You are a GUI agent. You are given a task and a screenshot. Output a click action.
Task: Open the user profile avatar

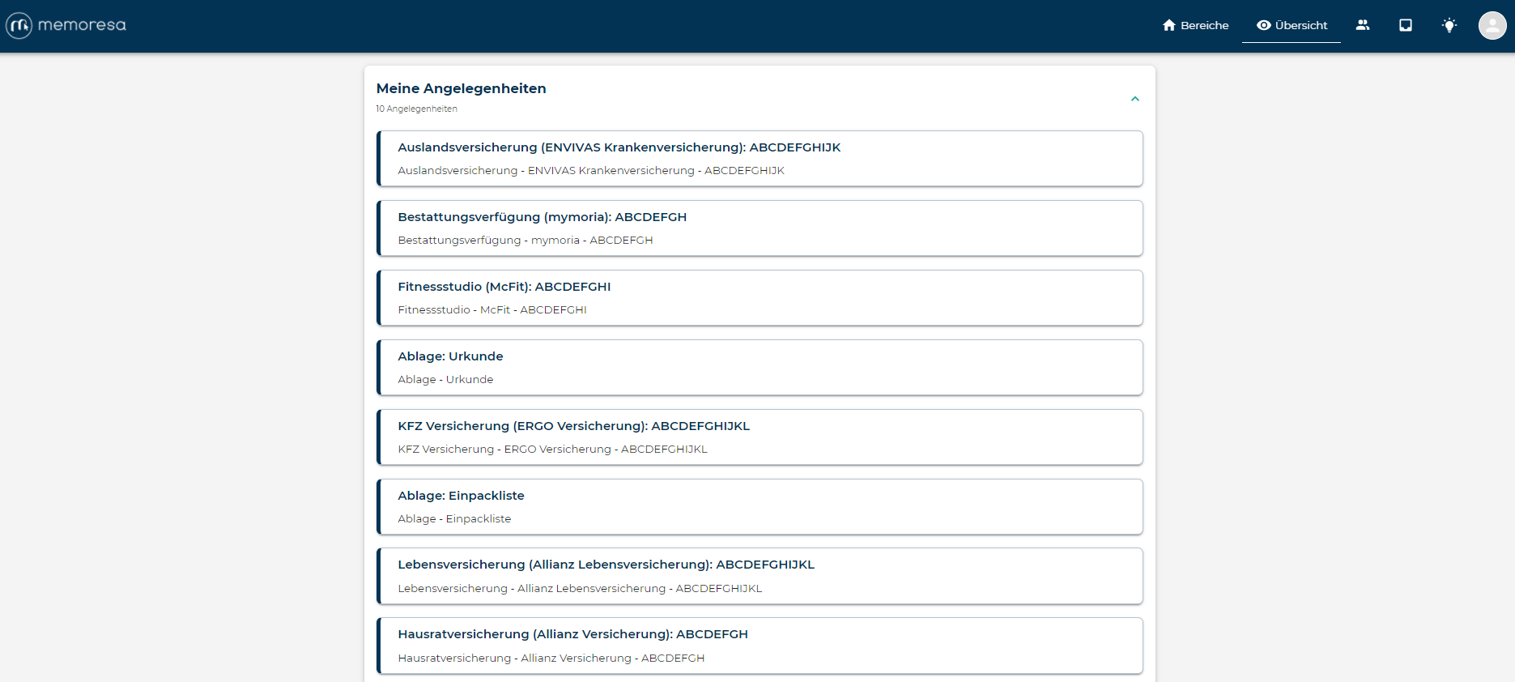point(1492,26)
